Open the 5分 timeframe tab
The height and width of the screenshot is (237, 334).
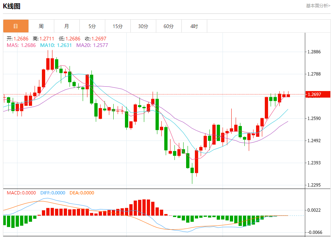(92, 26)
